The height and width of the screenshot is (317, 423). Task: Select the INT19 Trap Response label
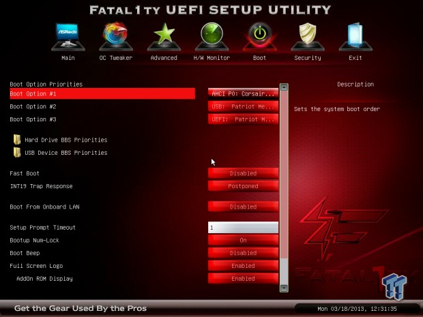point(41,186)
